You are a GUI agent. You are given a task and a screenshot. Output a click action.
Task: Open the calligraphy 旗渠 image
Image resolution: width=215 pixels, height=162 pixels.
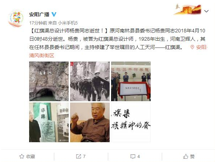tap(131, 122)
